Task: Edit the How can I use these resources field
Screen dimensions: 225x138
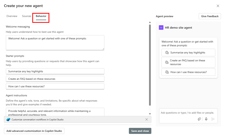Action: [x=55, y=86]
